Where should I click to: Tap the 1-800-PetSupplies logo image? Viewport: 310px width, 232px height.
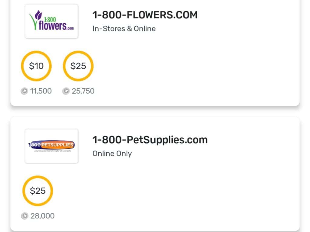pos(51,146)
